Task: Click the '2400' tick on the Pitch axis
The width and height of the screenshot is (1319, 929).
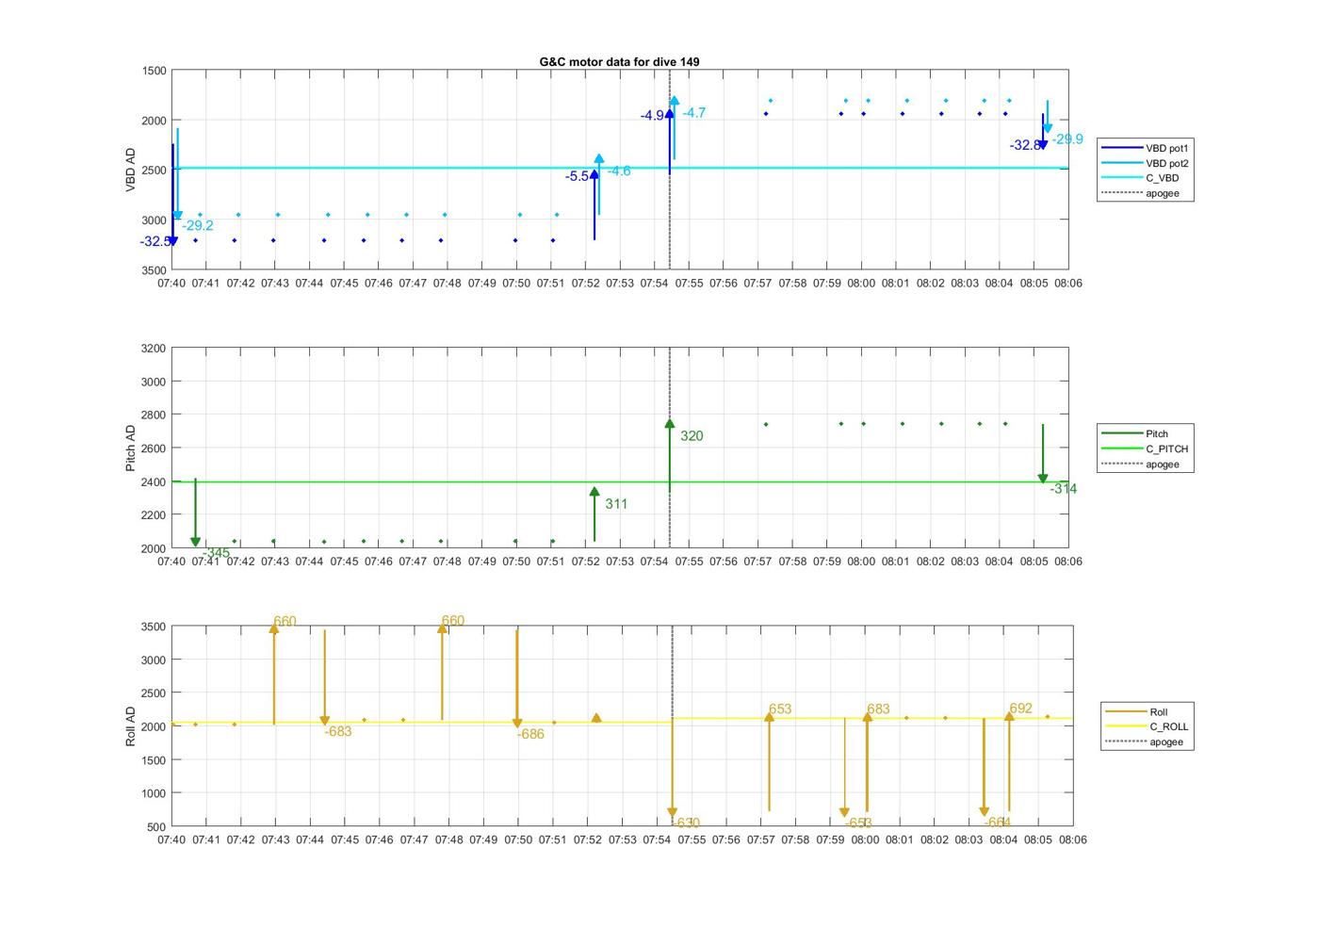Action: (153, 481)
